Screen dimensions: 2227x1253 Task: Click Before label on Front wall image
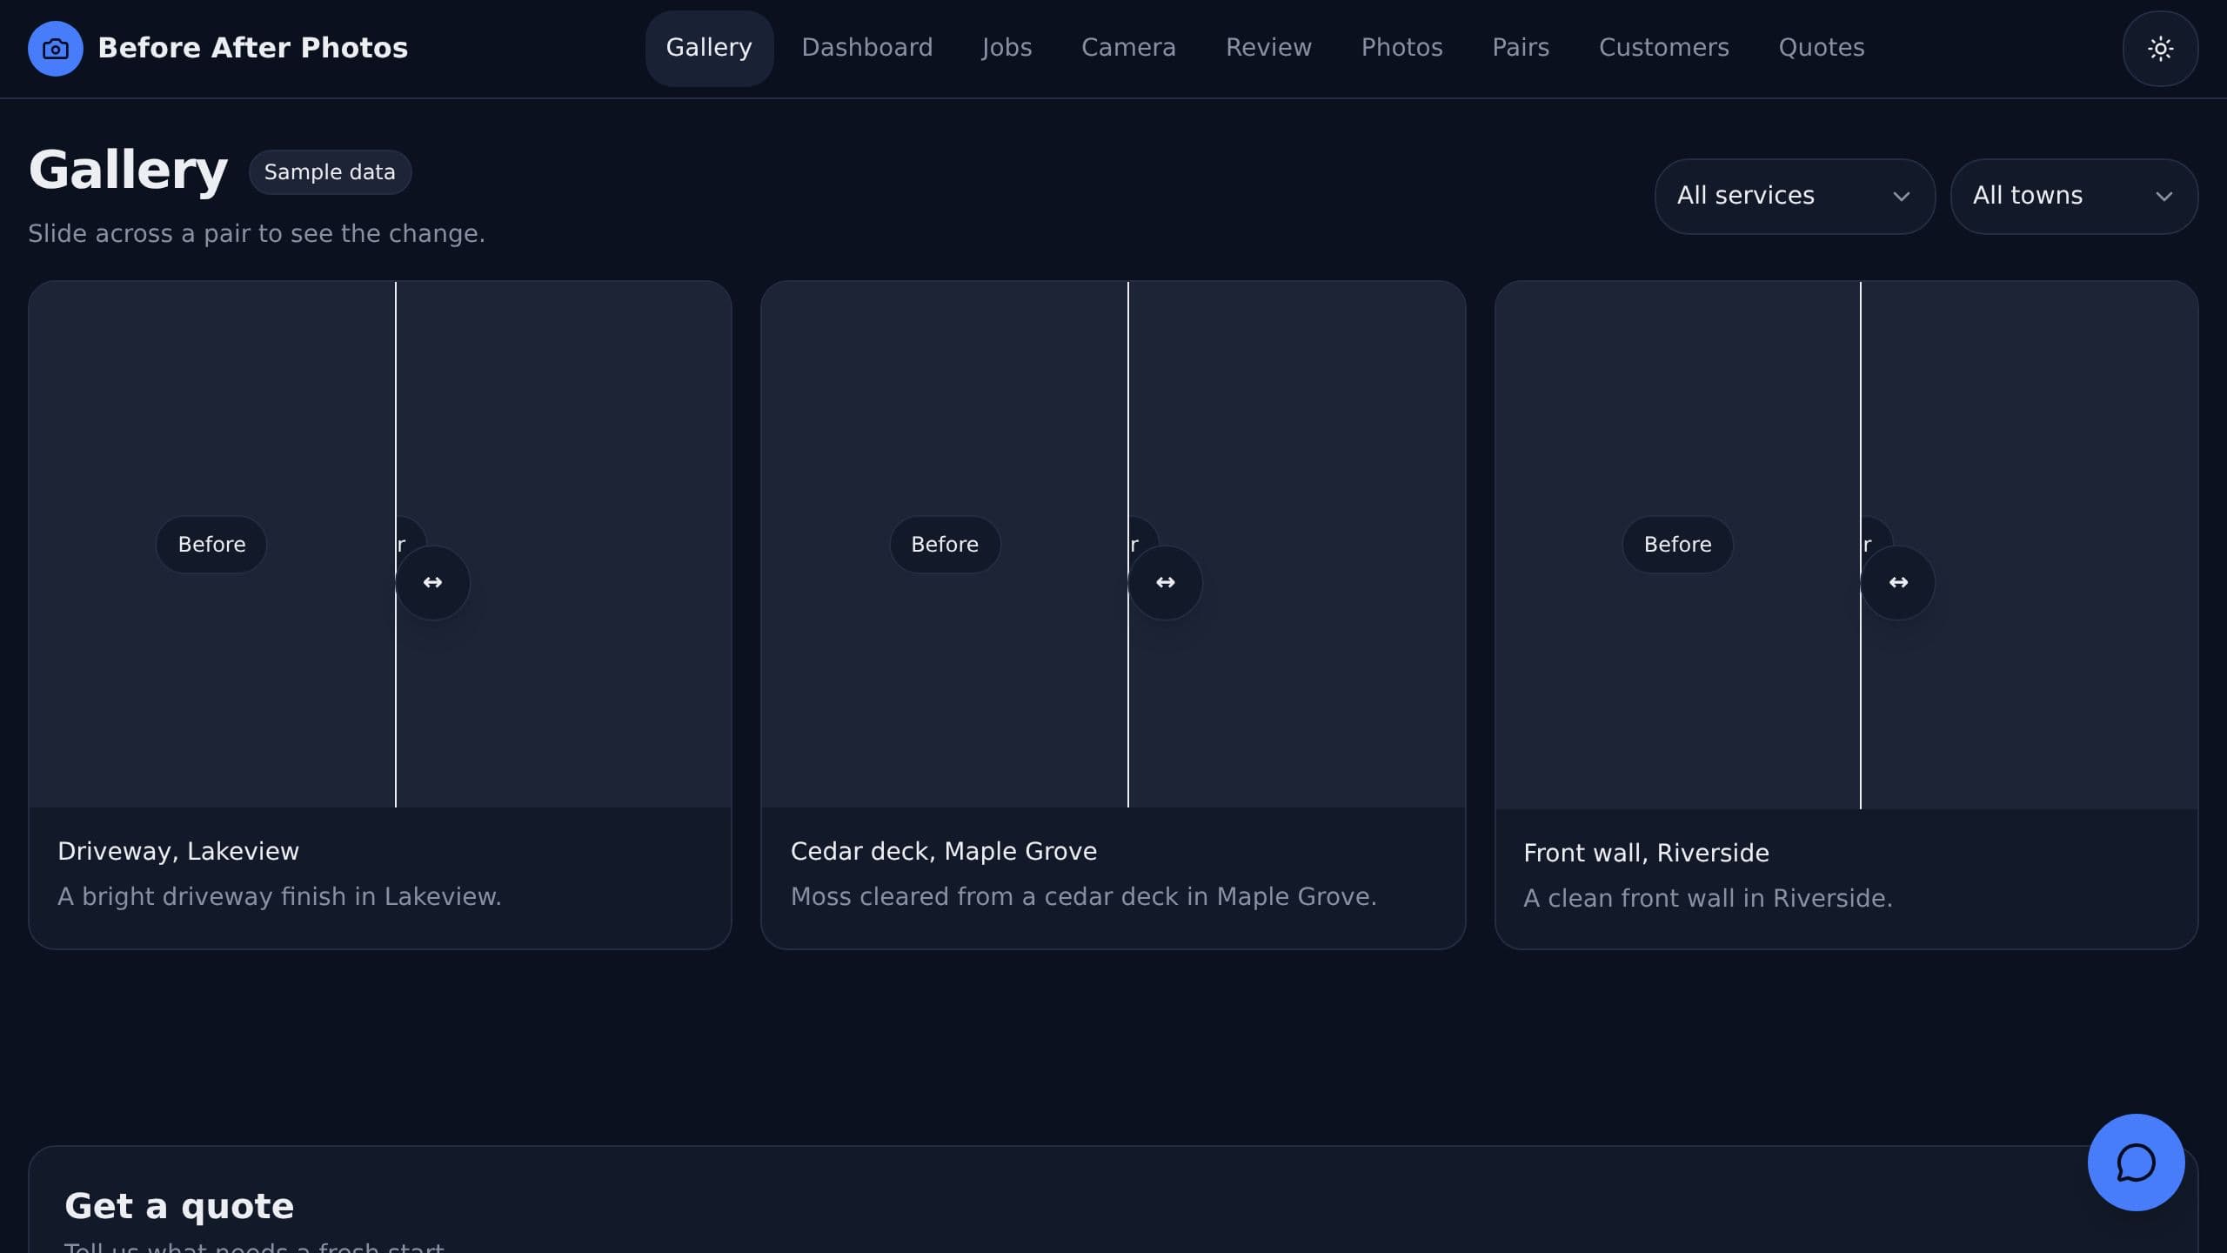[1677, 545]
